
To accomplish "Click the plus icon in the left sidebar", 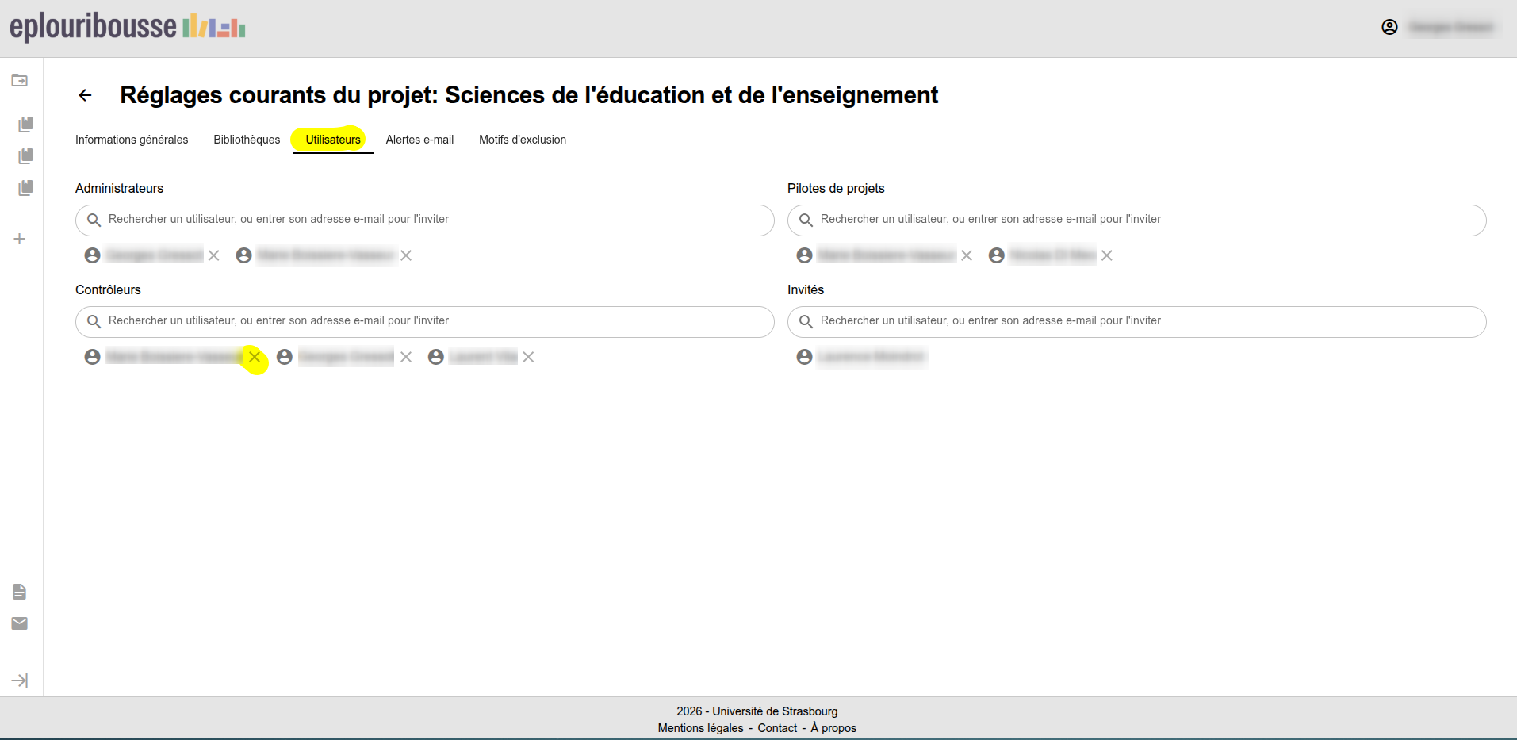I will point(20,239).
